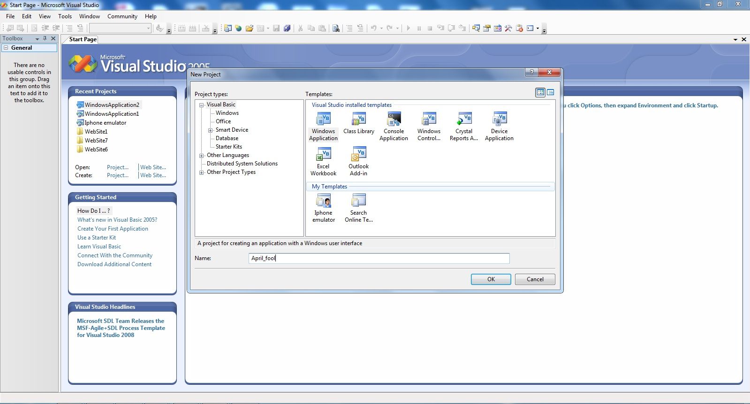Click the Undo toolbar icon
Screen dimensions: 750x404
coord(374,28)
